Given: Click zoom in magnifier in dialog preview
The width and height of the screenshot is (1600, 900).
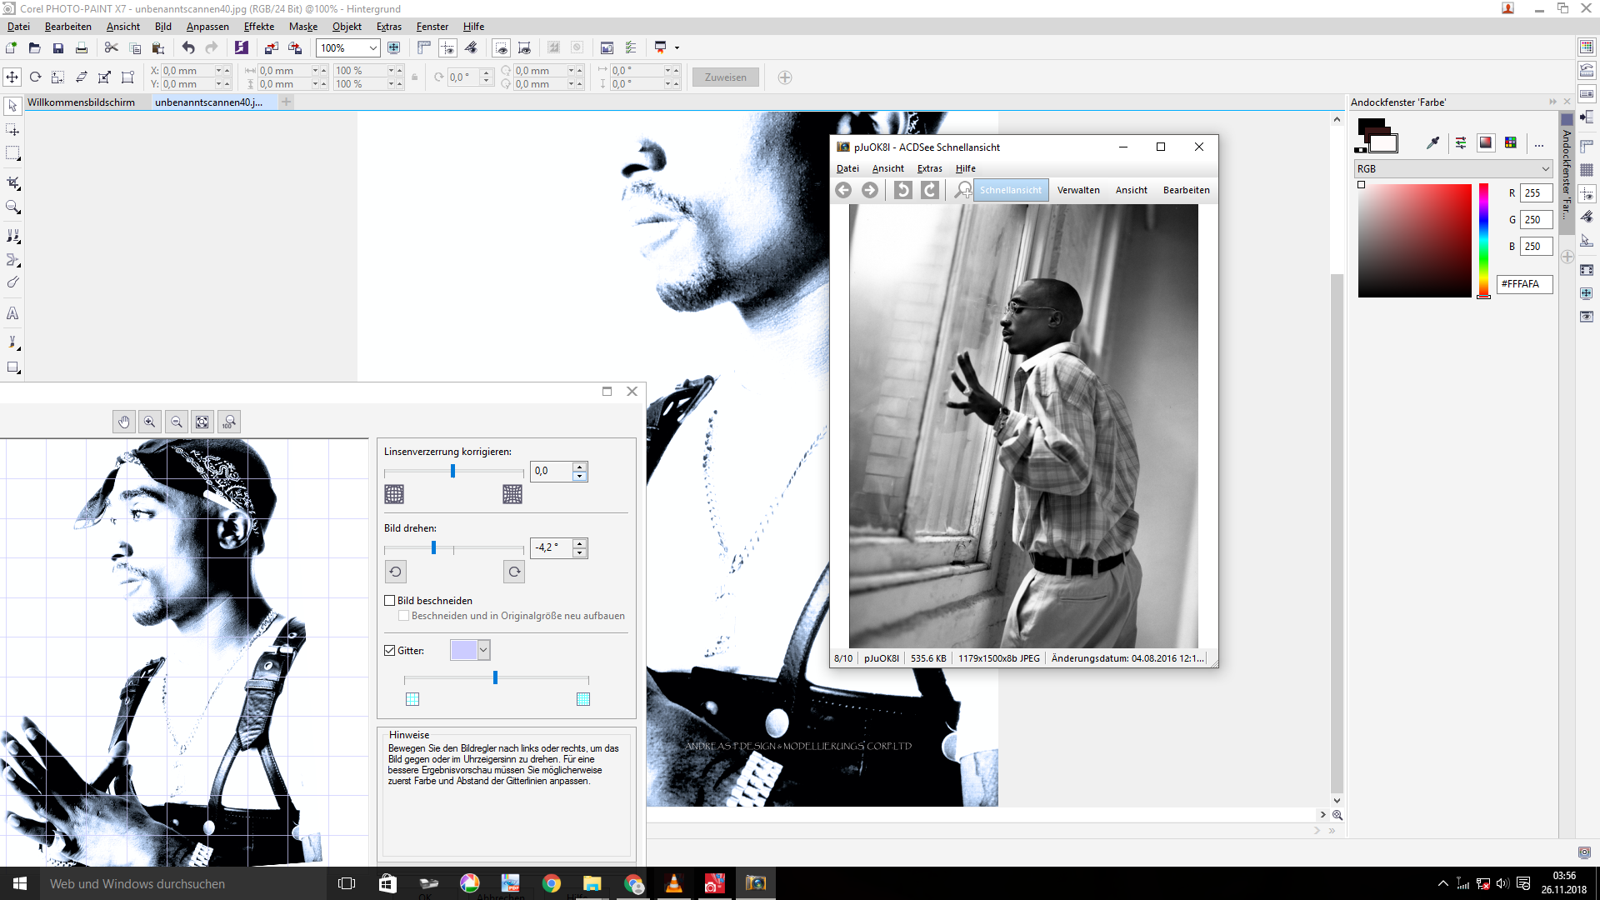Looking at the screenshot, I should point(150,422).
